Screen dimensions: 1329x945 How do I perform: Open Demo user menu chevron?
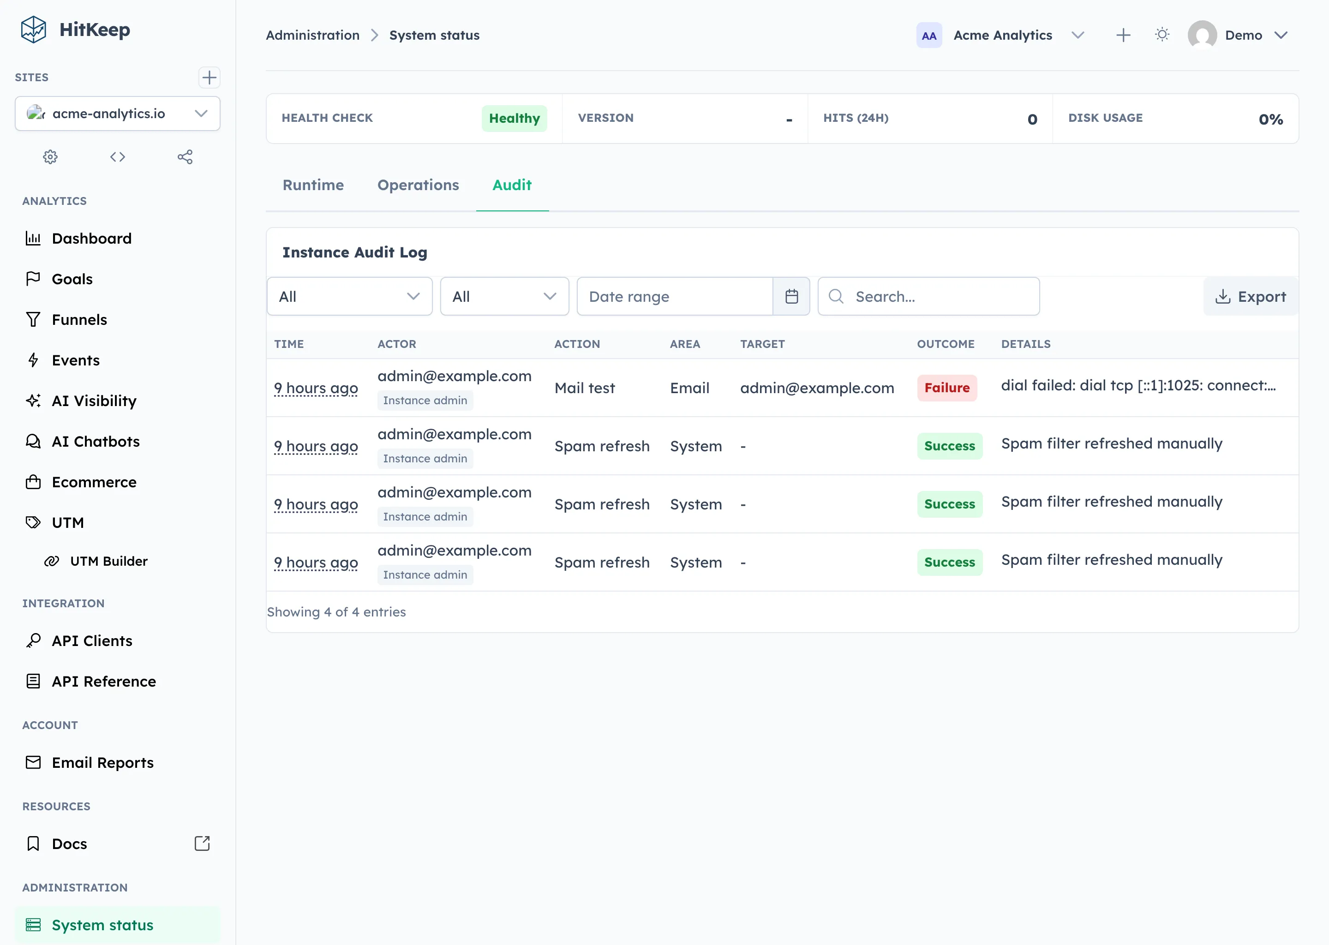(1281, 36)
